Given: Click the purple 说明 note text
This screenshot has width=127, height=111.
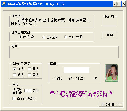Looking at the screenshot, I should point(81,94).
